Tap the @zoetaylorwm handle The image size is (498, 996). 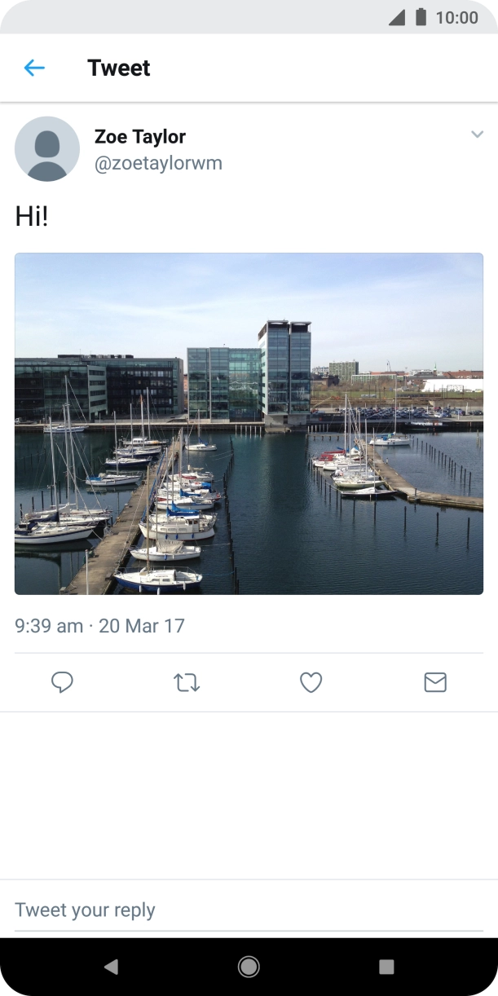tap(158, 163)
